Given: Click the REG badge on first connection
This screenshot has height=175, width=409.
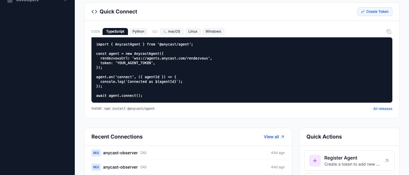Looking at the screenshot, I should [x=96, y=153].
